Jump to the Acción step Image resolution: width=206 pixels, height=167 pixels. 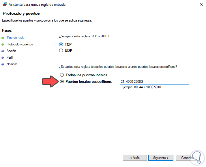pyautogui.click(x=11, y=51)
